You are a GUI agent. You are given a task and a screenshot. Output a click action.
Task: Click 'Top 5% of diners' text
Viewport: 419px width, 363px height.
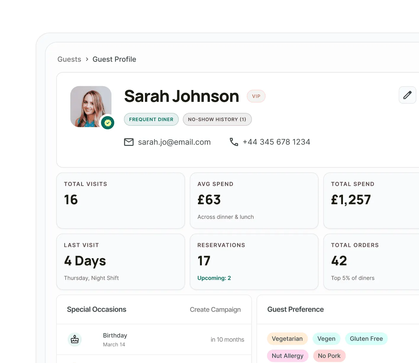pyautogui.click(x=353, y=278)
